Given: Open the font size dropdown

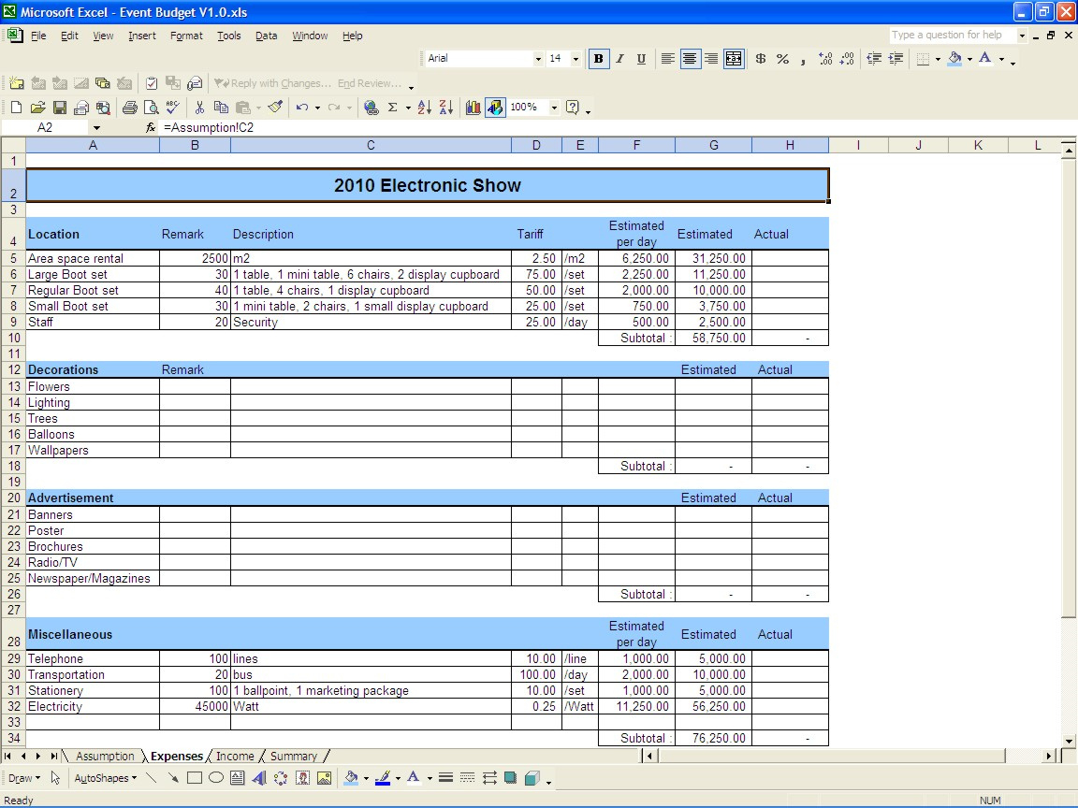Looking at the screenshot, I should (575, 59).
